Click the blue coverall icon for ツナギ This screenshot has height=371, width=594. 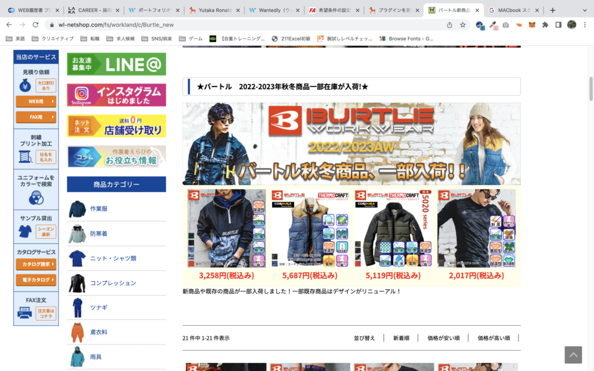point(77,307)
